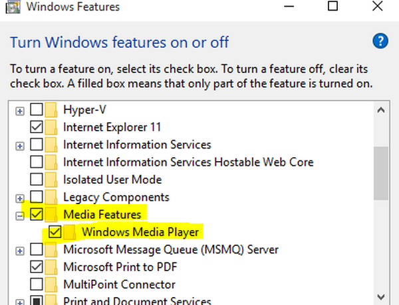
Task: Click the scrollbar up arrow
Action: coord(380,110)
